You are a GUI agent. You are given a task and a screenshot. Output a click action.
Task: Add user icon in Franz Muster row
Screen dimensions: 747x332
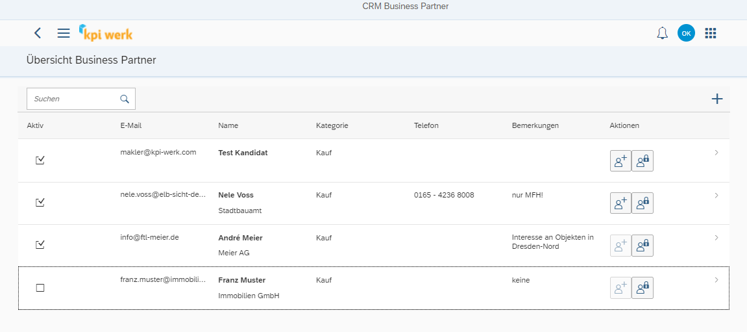coord(620,288)
